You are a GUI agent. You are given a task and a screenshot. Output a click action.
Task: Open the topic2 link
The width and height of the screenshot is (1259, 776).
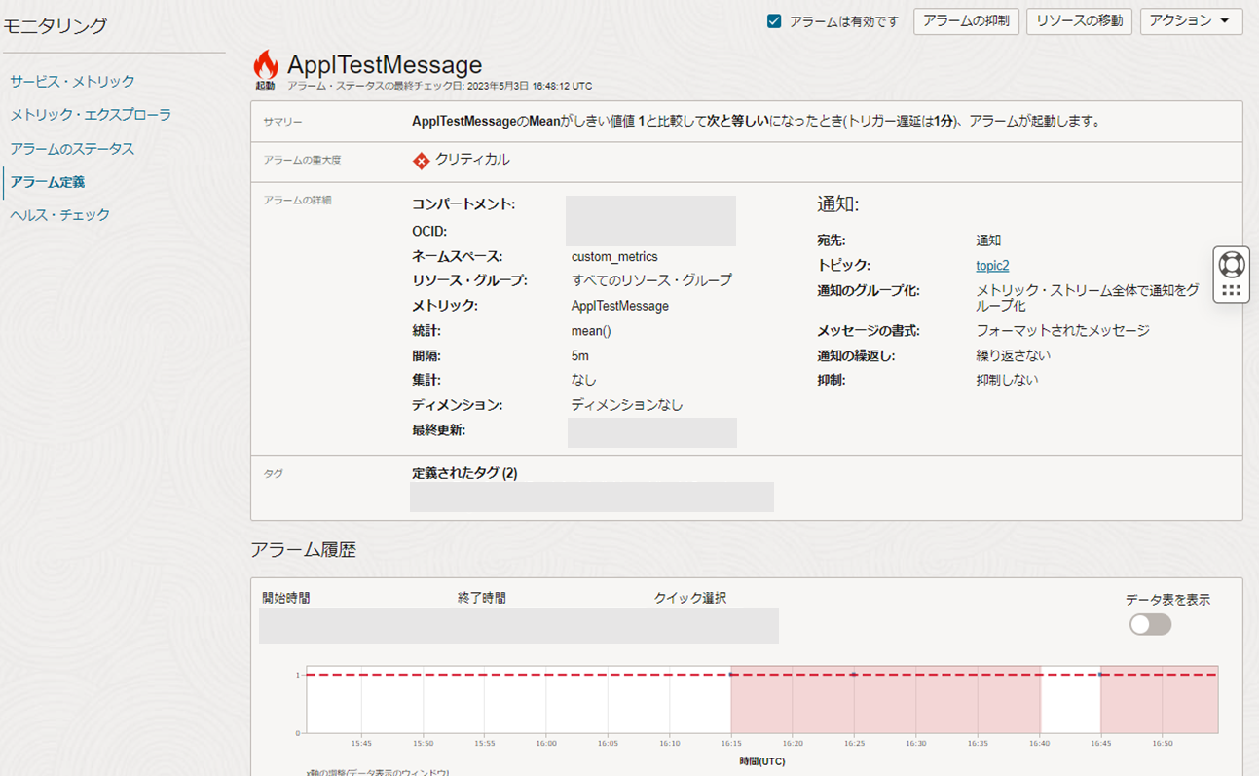[x=992, y=265]
